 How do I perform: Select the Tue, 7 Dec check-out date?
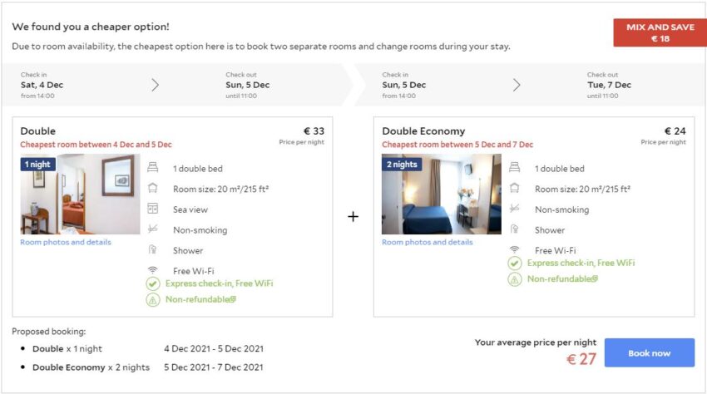[x=609, y=85]
